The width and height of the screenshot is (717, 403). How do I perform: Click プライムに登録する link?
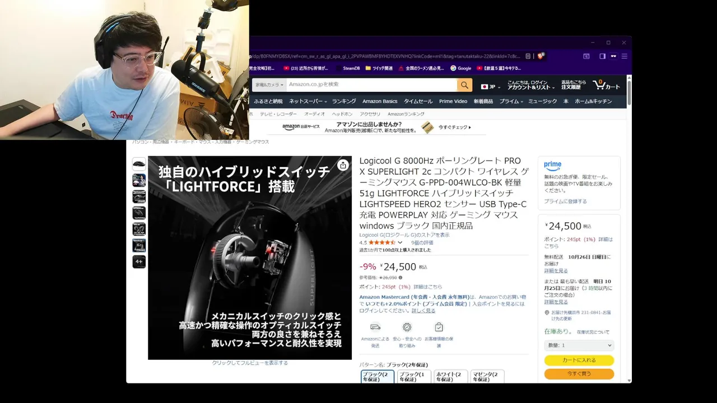pos(566,201)
